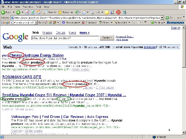Click Cached under the Romanian Cars result
Viewport: 186px width, 139px height.
[x=88, y=88]
